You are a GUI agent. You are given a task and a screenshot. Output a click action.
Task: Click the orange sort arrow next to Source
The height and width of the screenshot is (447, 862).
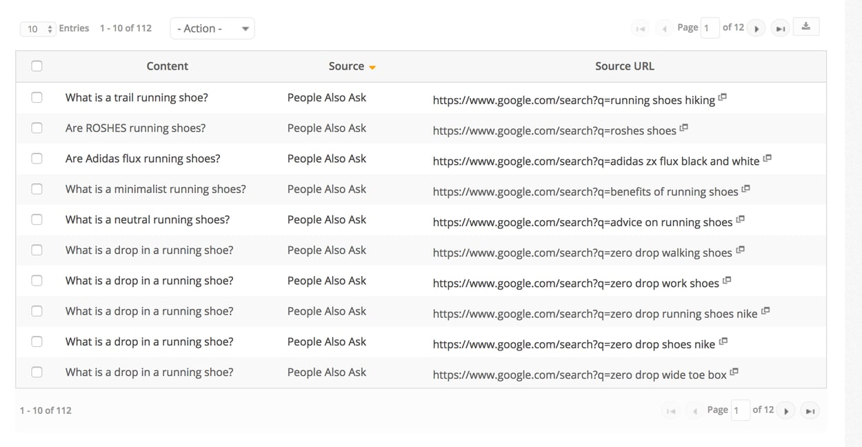(372, 68)
